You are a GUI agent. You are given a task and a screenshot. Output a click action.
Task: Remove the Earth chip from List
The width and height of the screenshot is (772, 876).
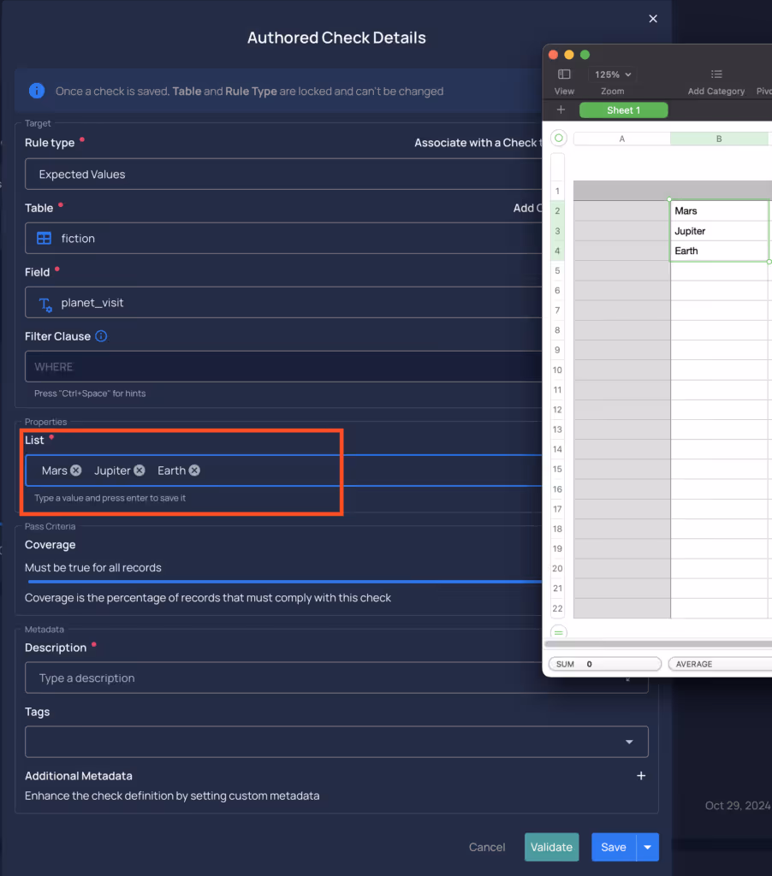[x=194, y=471]
